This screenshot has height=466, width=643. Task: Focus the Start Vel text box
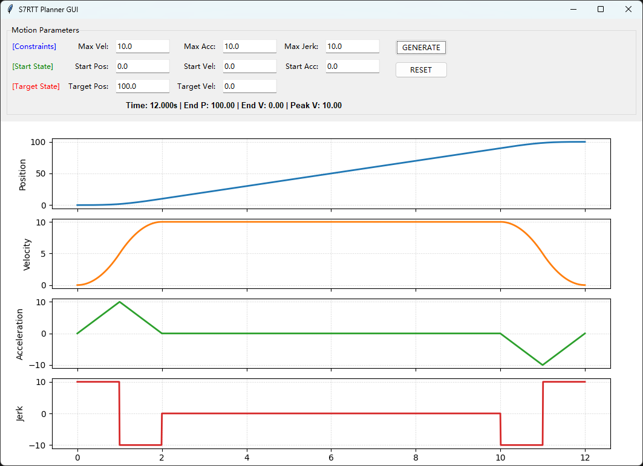tap(249, 66)
